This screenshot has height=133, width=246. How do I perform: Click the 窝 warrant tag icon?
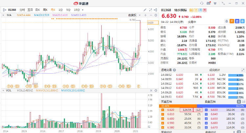pyautogui.click(x=205, y=10)
